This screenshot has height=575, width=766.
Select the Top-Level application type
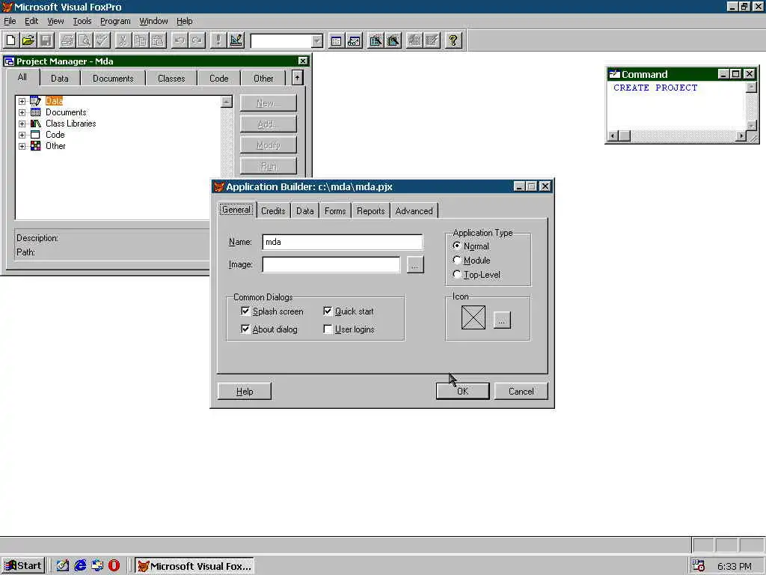pyautogui.click(x=457, y=274)
